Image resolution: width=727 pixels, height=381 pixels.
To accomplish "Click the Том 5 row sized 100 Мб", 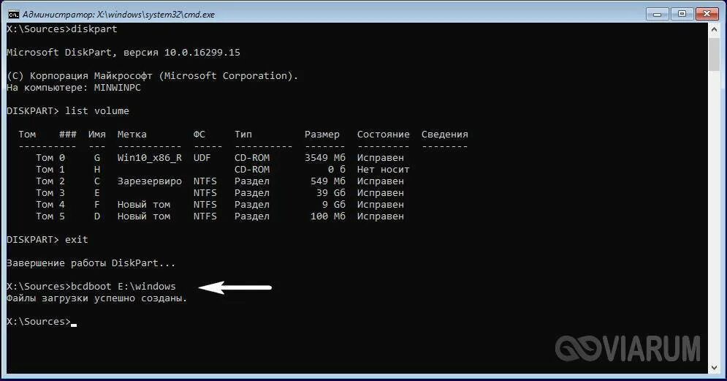I will (220, 216).
